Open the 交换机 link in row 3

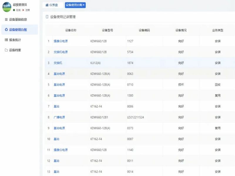tap(58, 63)
